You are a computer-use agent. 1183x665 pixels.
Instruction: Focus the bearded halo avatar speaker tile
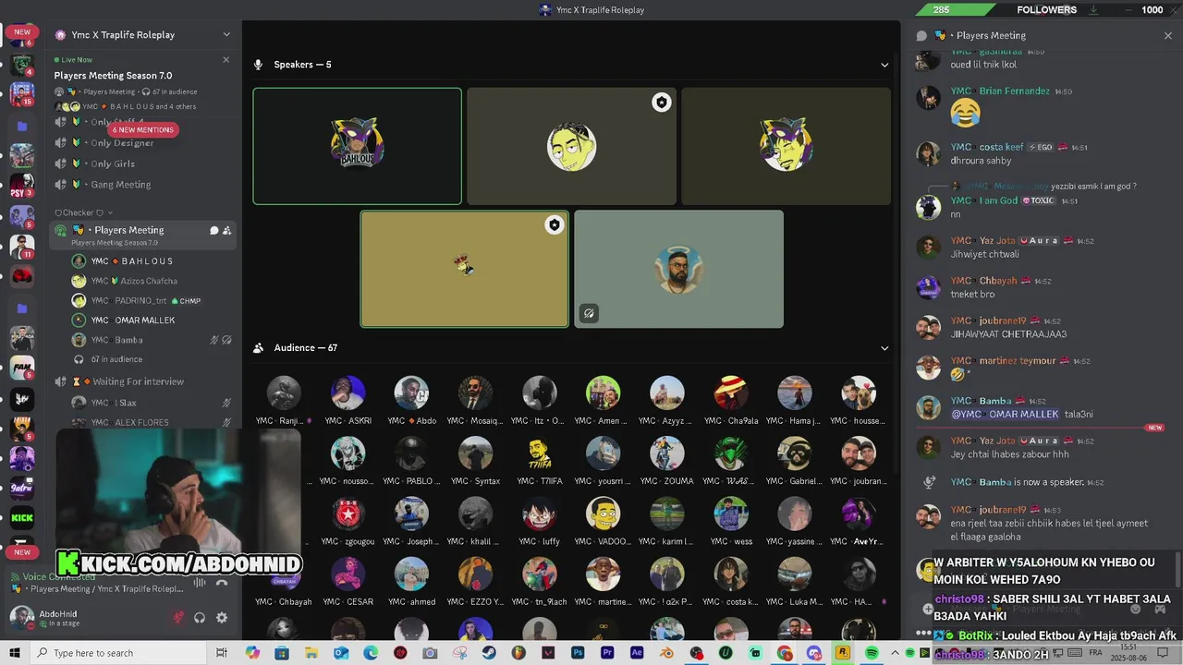click(678, 269)
